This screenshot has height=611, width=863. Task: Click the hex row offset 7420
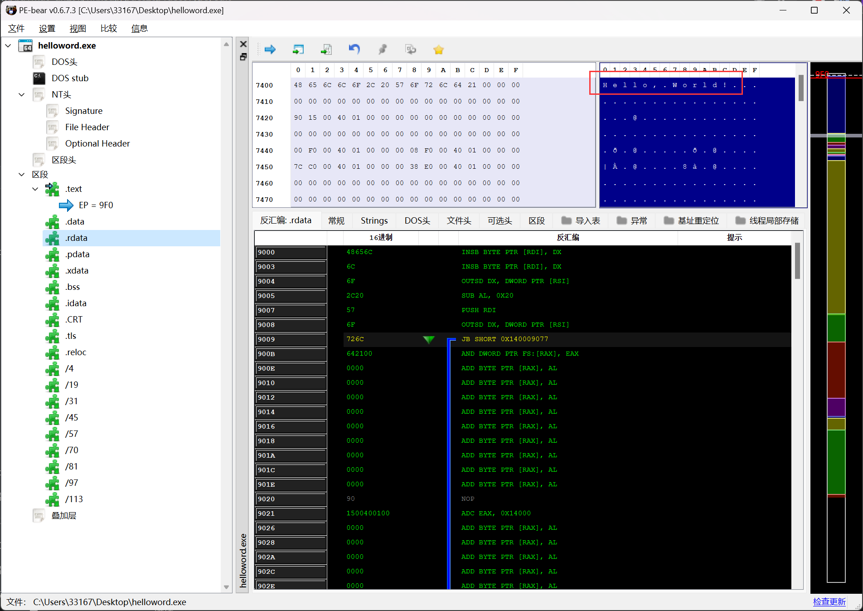[x=264, y=118]
